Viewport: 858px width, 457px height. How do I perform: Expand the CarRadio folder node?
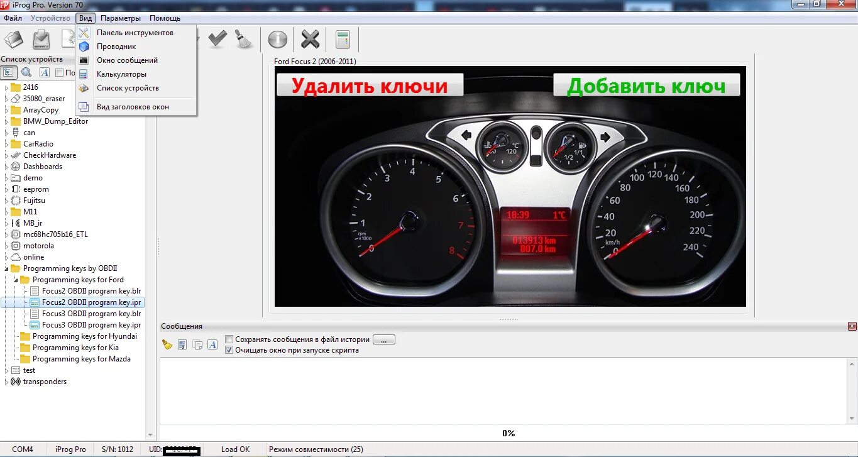tap(7, 144)
